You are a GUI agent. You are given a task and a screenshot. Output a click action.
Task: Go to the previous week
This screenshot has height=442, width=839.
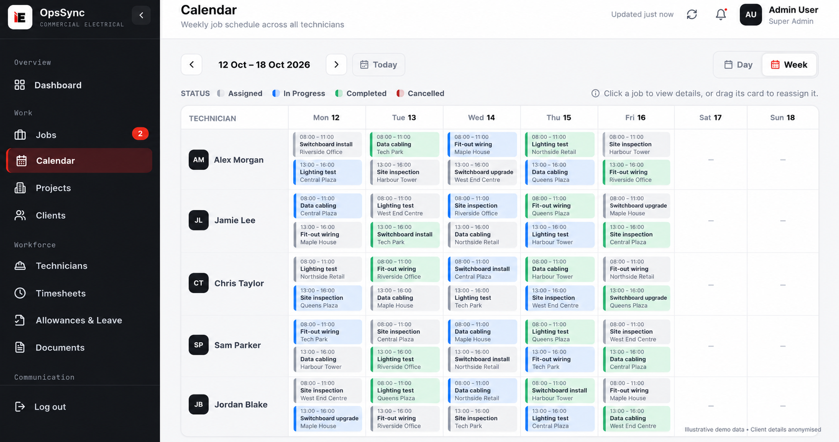[192, 65]
